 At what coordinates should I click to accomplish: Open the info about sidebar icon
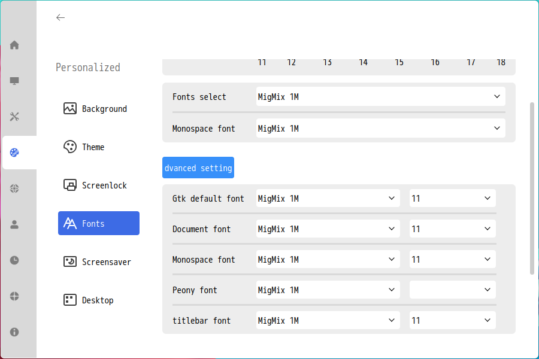pyautogui.click(x=14, y=332)
